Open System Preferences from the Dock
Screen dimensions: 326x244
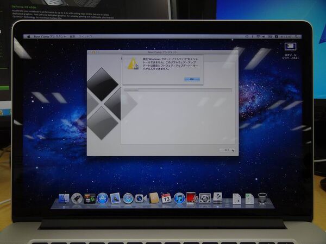click(205, 198)
